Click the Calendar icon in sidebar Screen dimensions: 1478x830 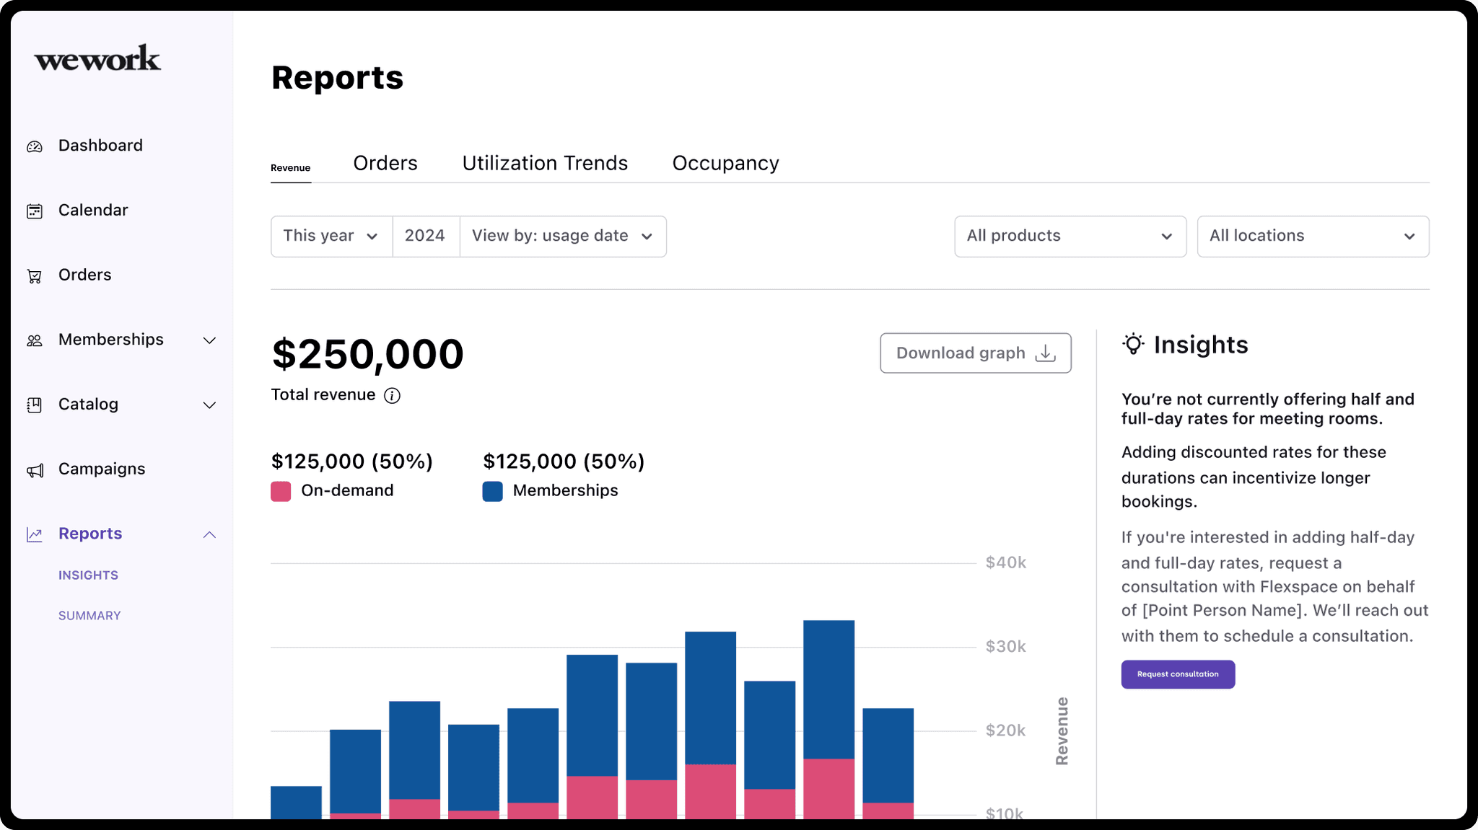35,211
